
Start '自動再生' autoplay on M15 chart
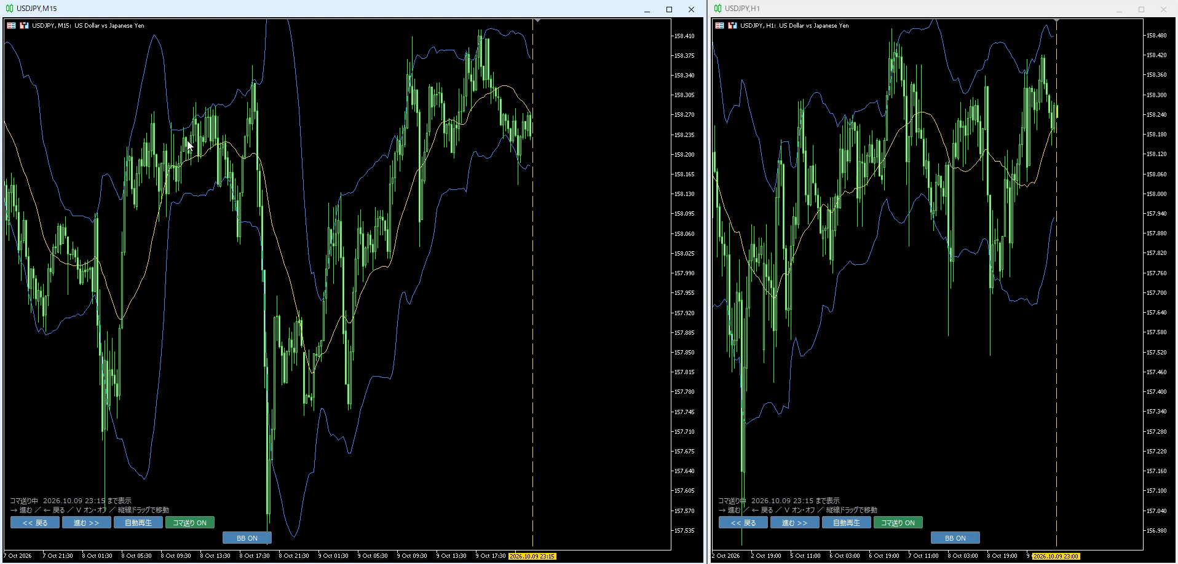point(138,523)
